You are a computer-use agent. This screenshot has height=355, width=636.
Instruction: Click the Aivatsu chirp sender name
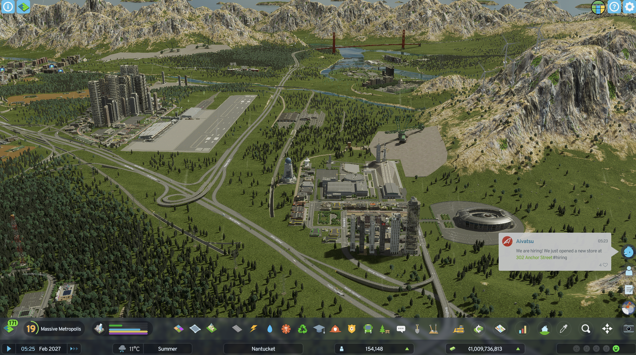coord(525,241)
